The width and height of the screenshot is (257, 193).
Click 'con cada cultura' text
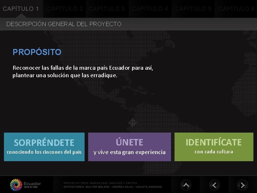click(214, 152)
